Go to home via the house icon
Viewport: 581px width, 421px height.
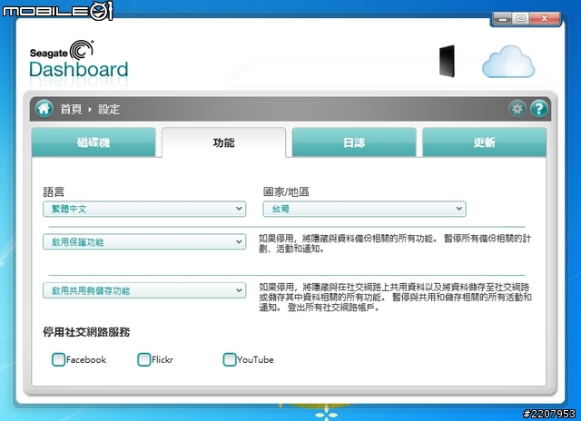coord(44,109)
